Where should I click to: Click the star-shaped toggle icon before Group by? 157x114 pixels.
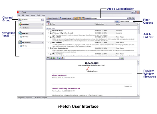point(75,18)
